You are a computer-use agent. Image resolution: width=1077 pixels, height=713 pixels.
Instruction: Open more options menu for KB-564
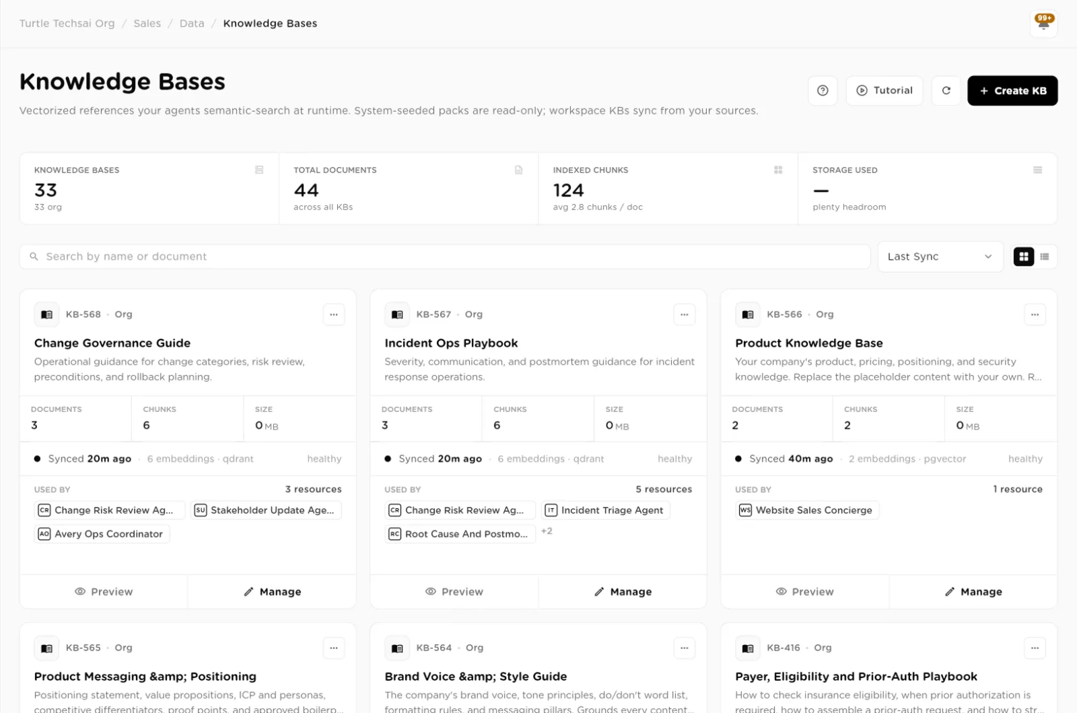click(x=684, y=648)
